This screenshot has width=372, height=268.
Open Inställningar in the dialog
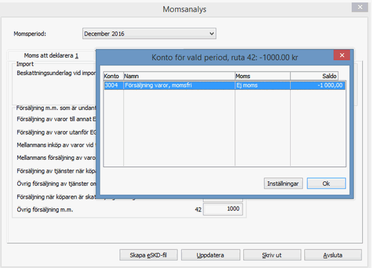(x=282, y=183)
